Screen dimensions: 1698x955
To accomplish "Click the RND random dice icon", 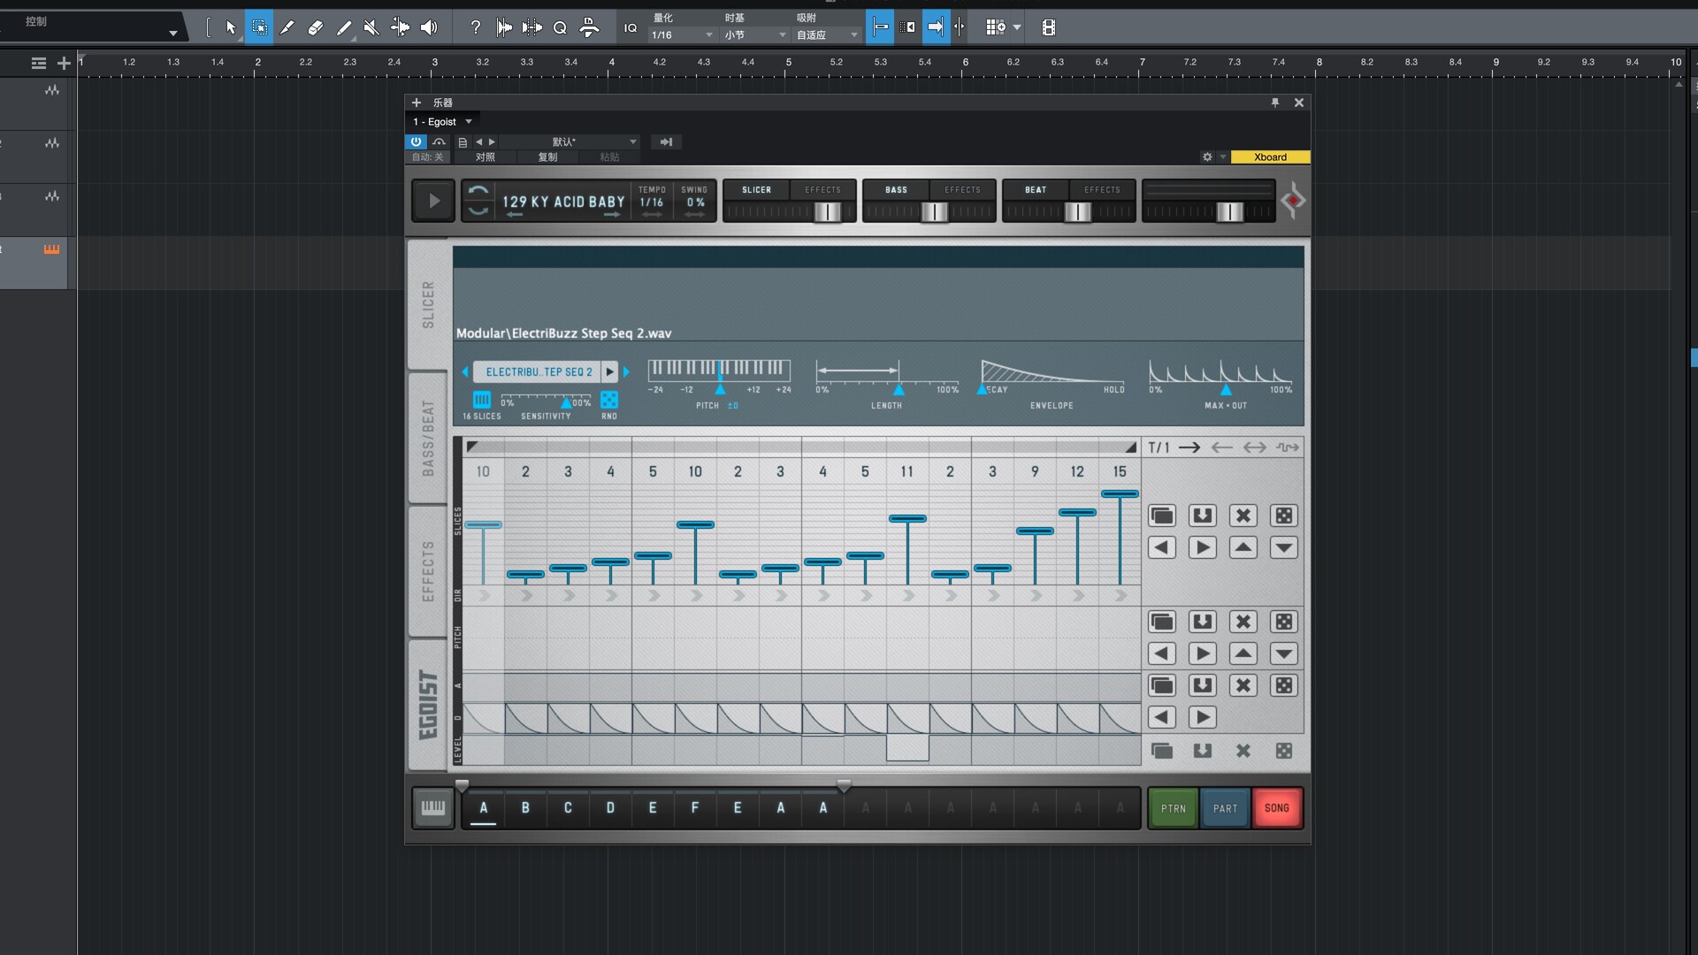I will [x=609, y=400].
